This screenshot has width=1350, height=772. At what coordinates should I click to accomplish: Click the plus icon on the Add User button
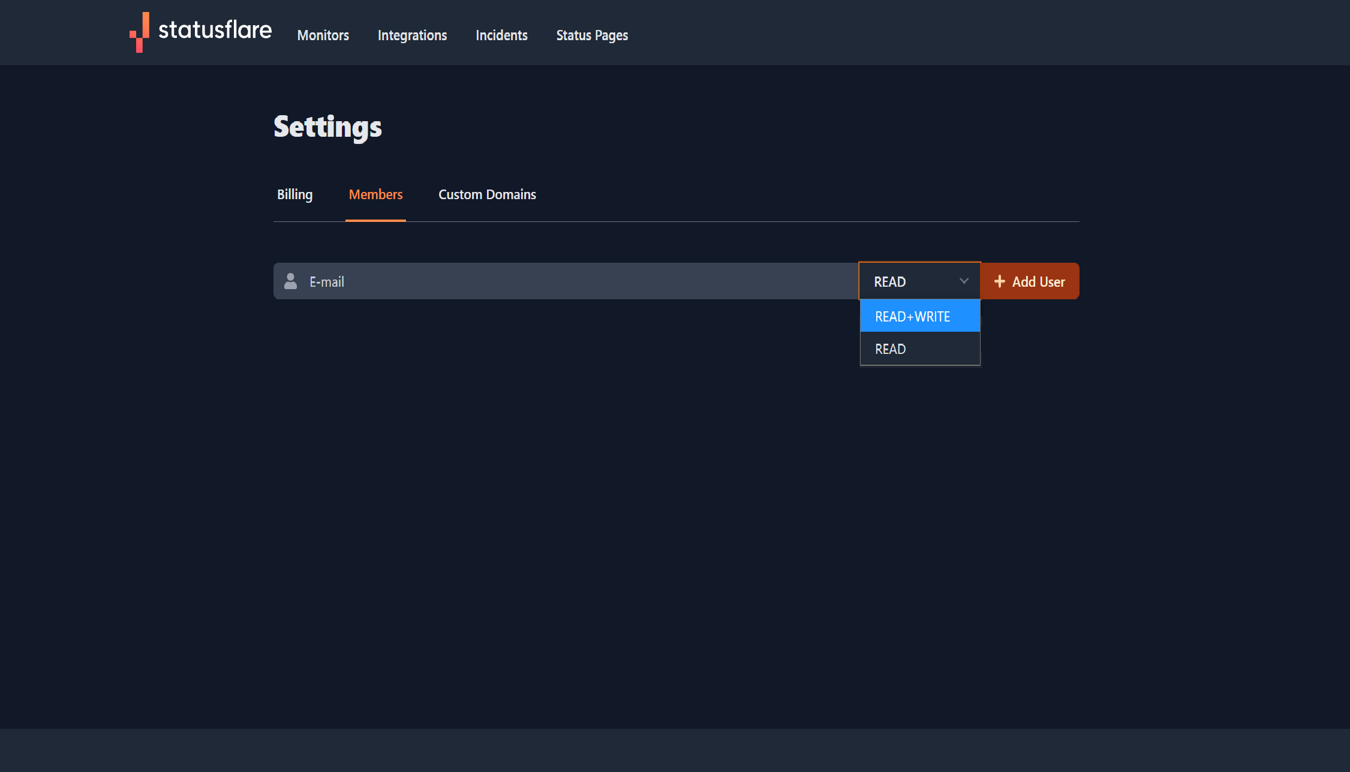(x=999, y=281)
